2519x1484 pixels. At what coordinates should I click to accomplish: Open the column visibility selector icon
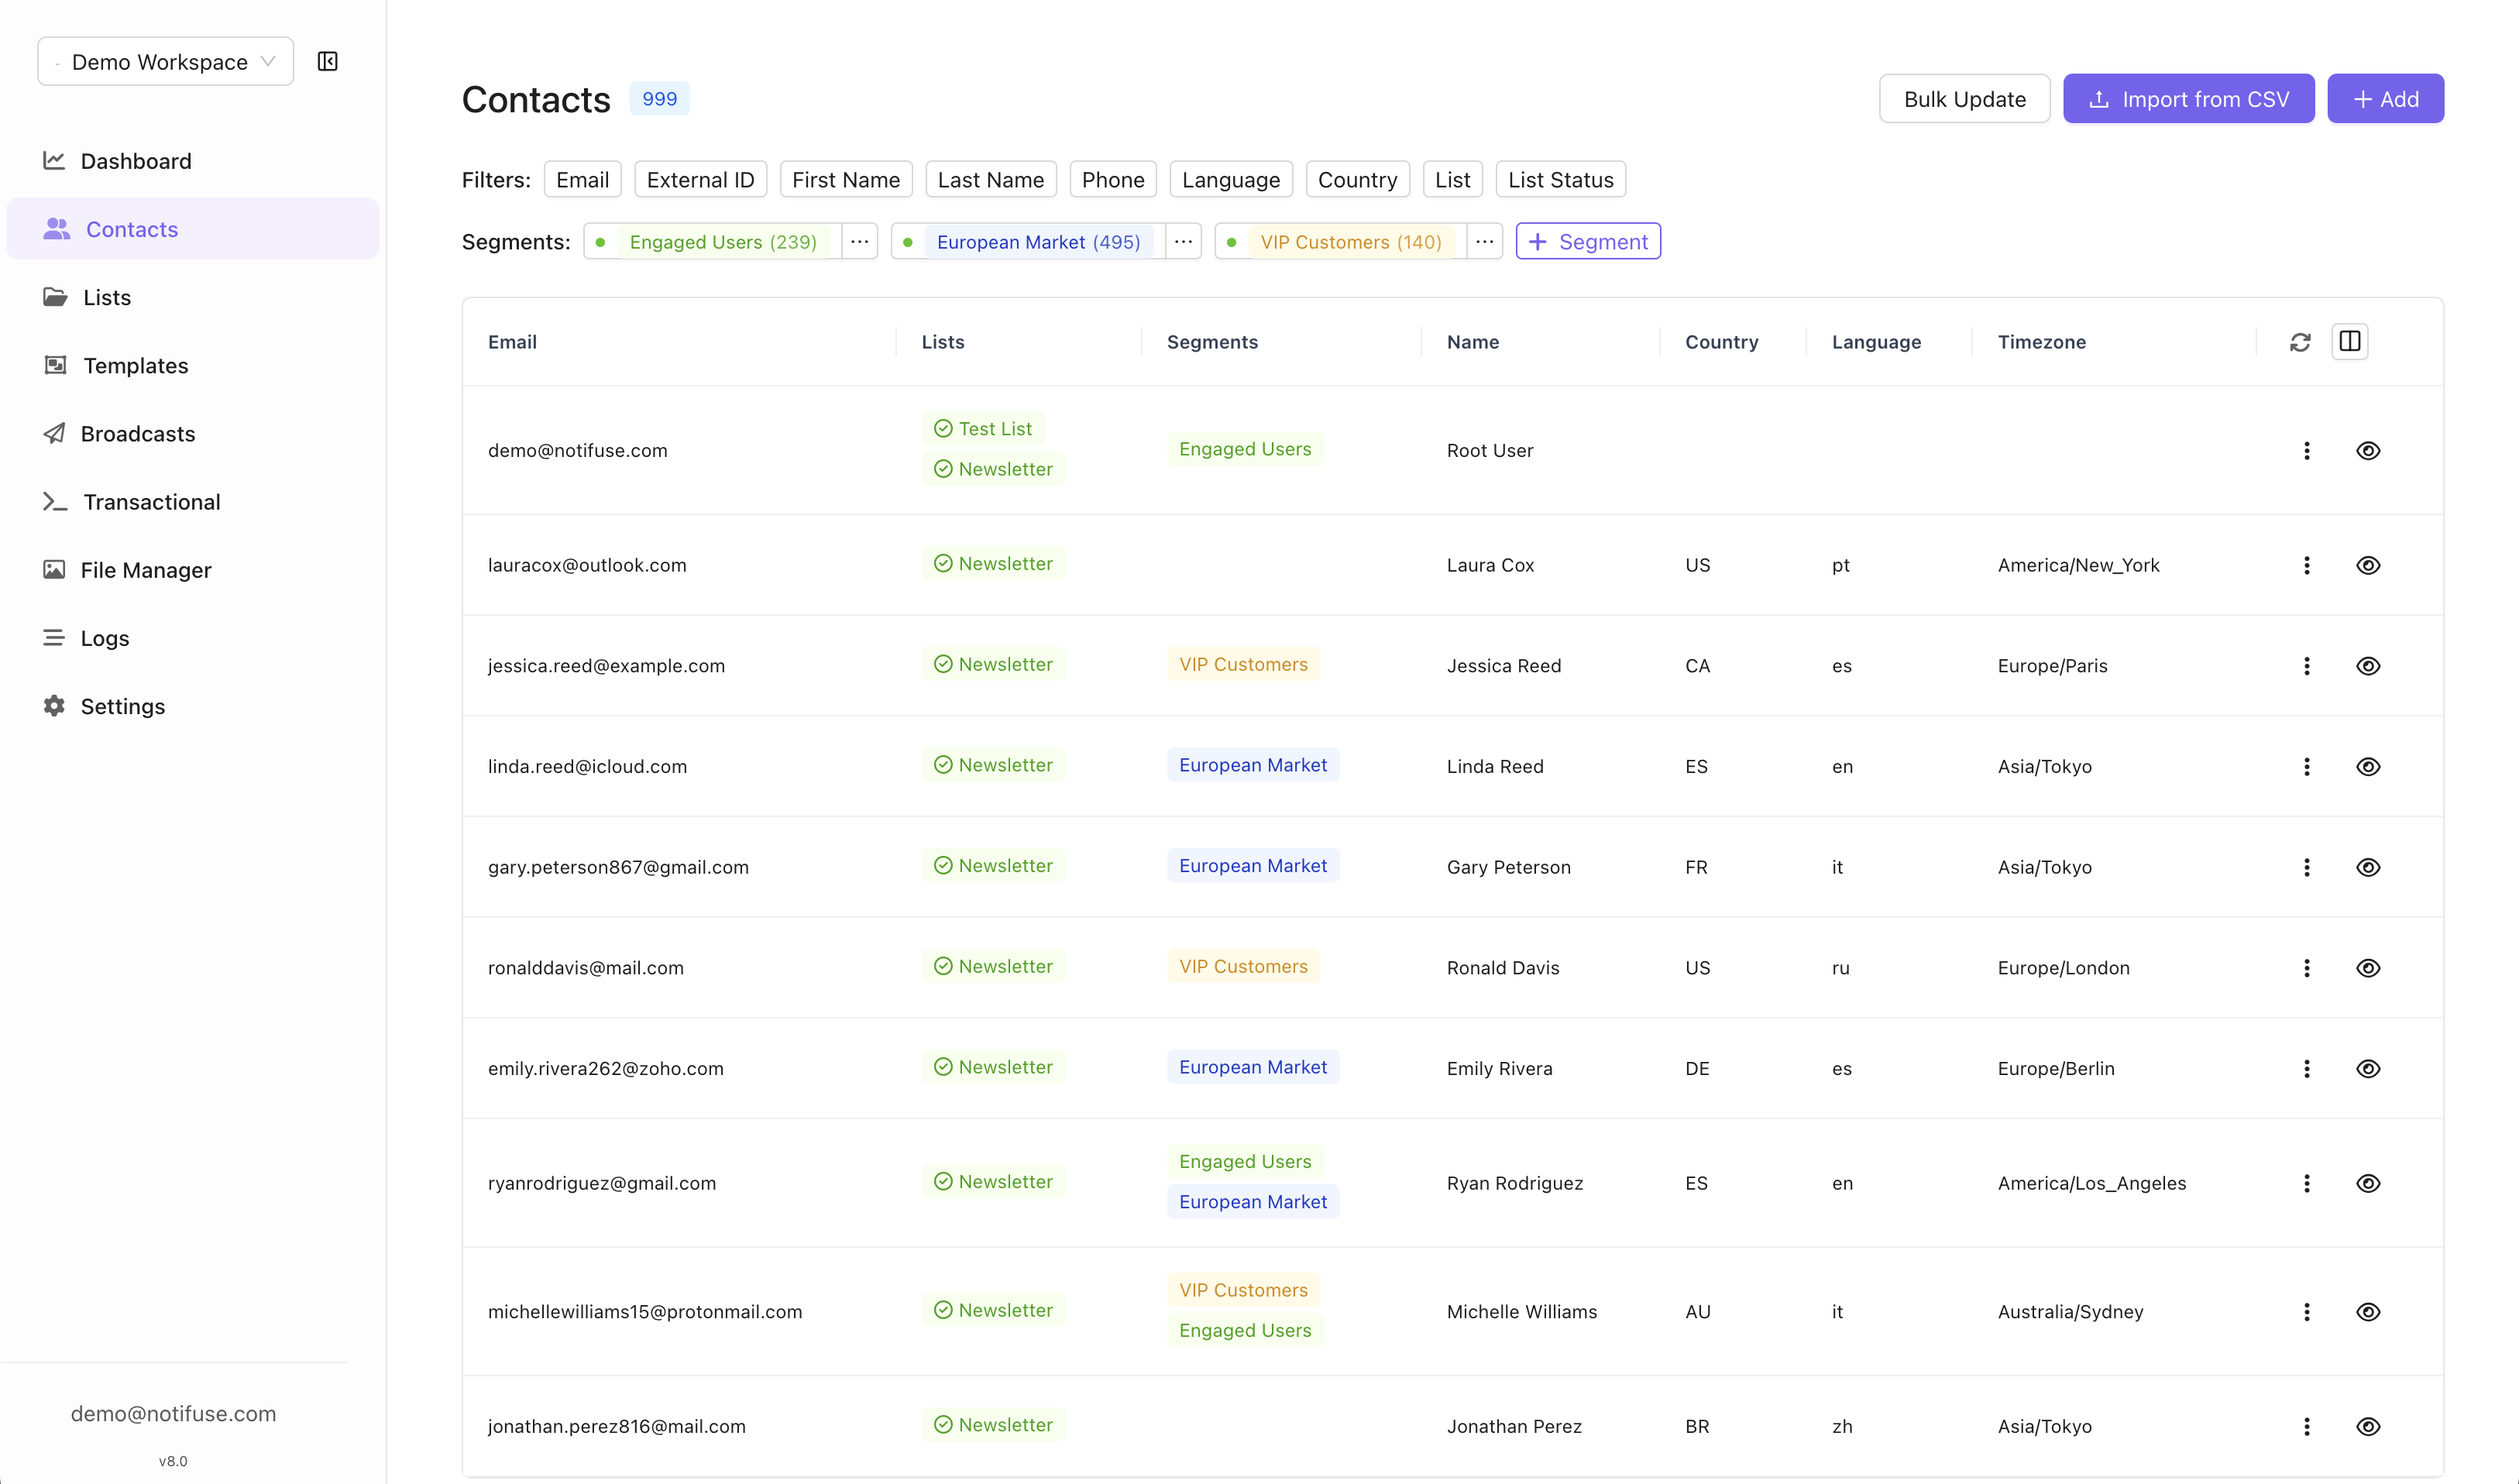(2349, 342)
